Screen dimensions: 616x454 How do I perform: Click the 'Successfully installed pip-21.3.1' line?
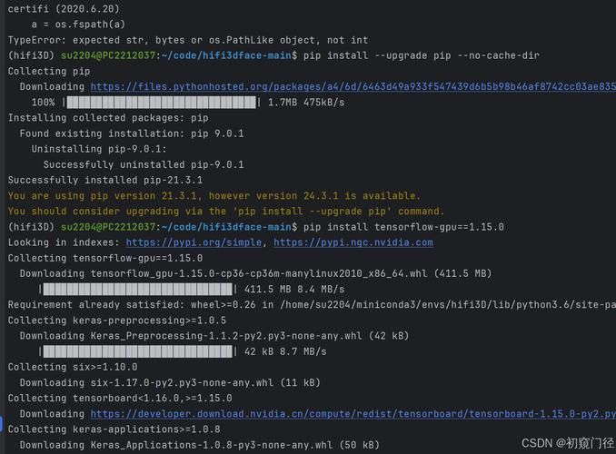coord(105,181)
